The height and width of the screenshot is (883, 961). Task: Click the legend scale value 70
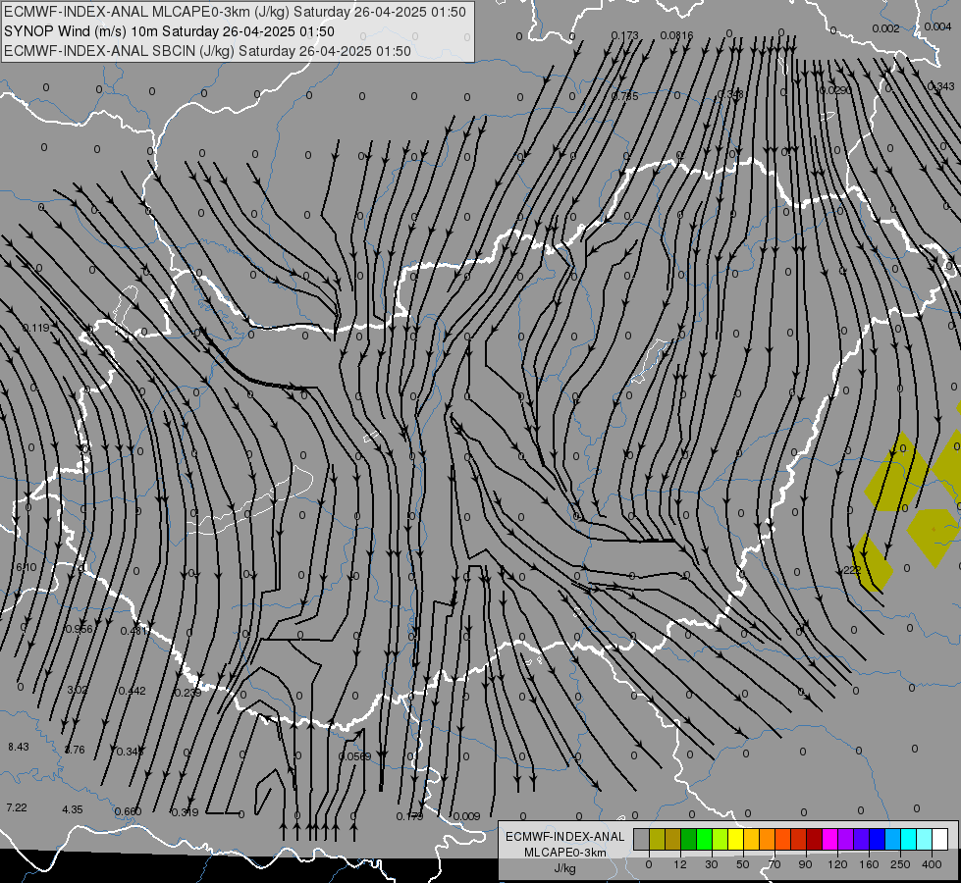tap(774, 864)
